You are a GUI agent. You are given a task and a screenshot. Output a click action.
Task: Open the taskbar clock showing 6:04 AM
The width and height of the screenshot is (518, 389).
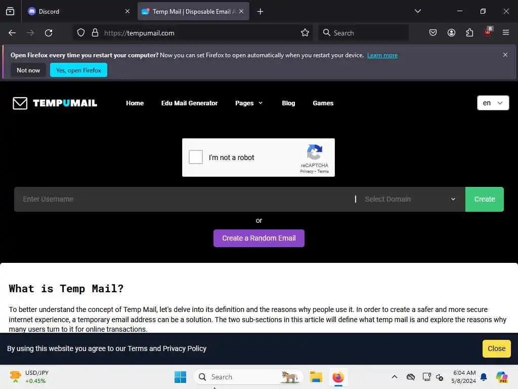463,377
